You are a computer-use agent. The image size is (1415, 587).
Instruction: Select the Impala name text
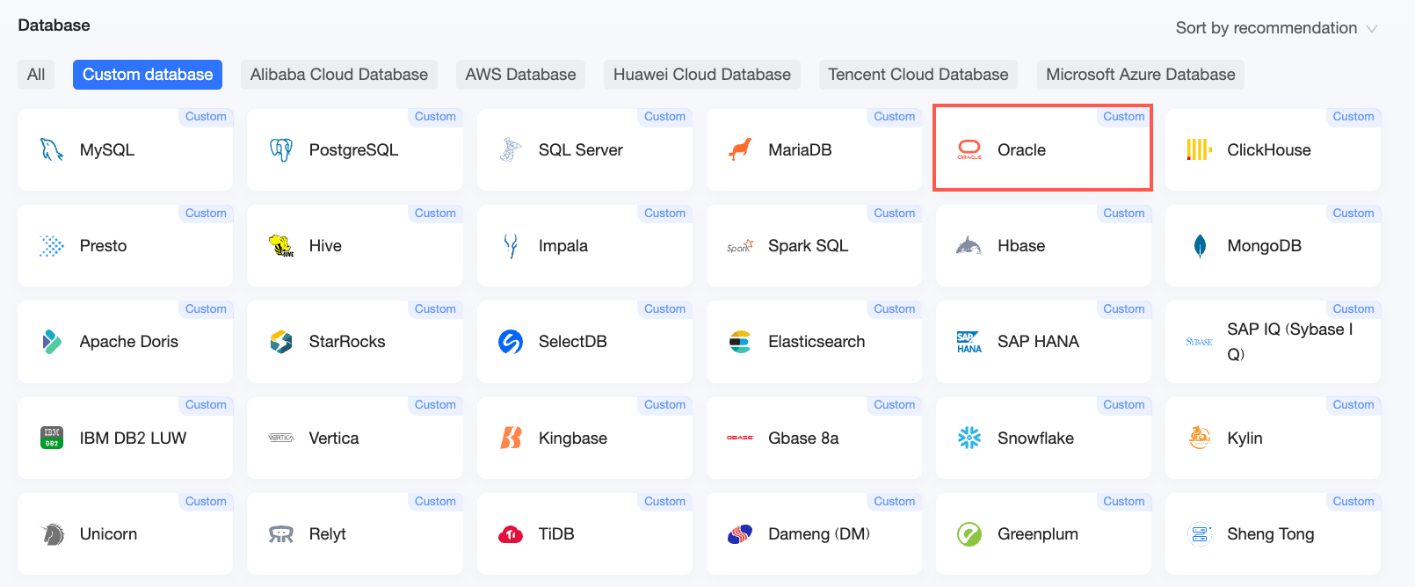coord(563,246)
